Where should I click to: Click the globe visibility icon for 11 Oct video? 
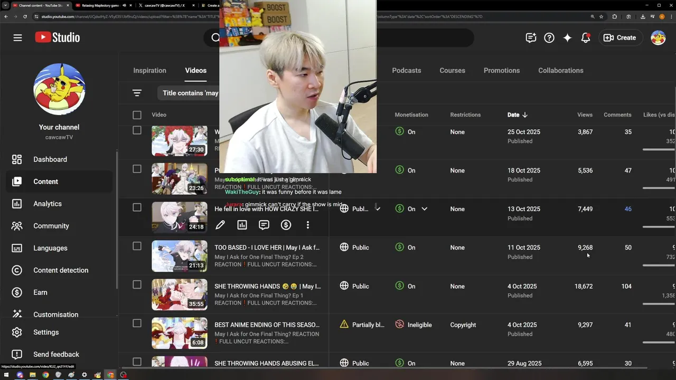coord(344,247)
